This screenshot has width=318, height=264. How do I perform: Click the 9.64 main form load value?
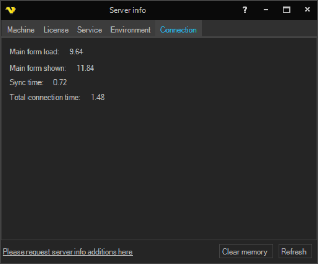click(x=76, y=52)
